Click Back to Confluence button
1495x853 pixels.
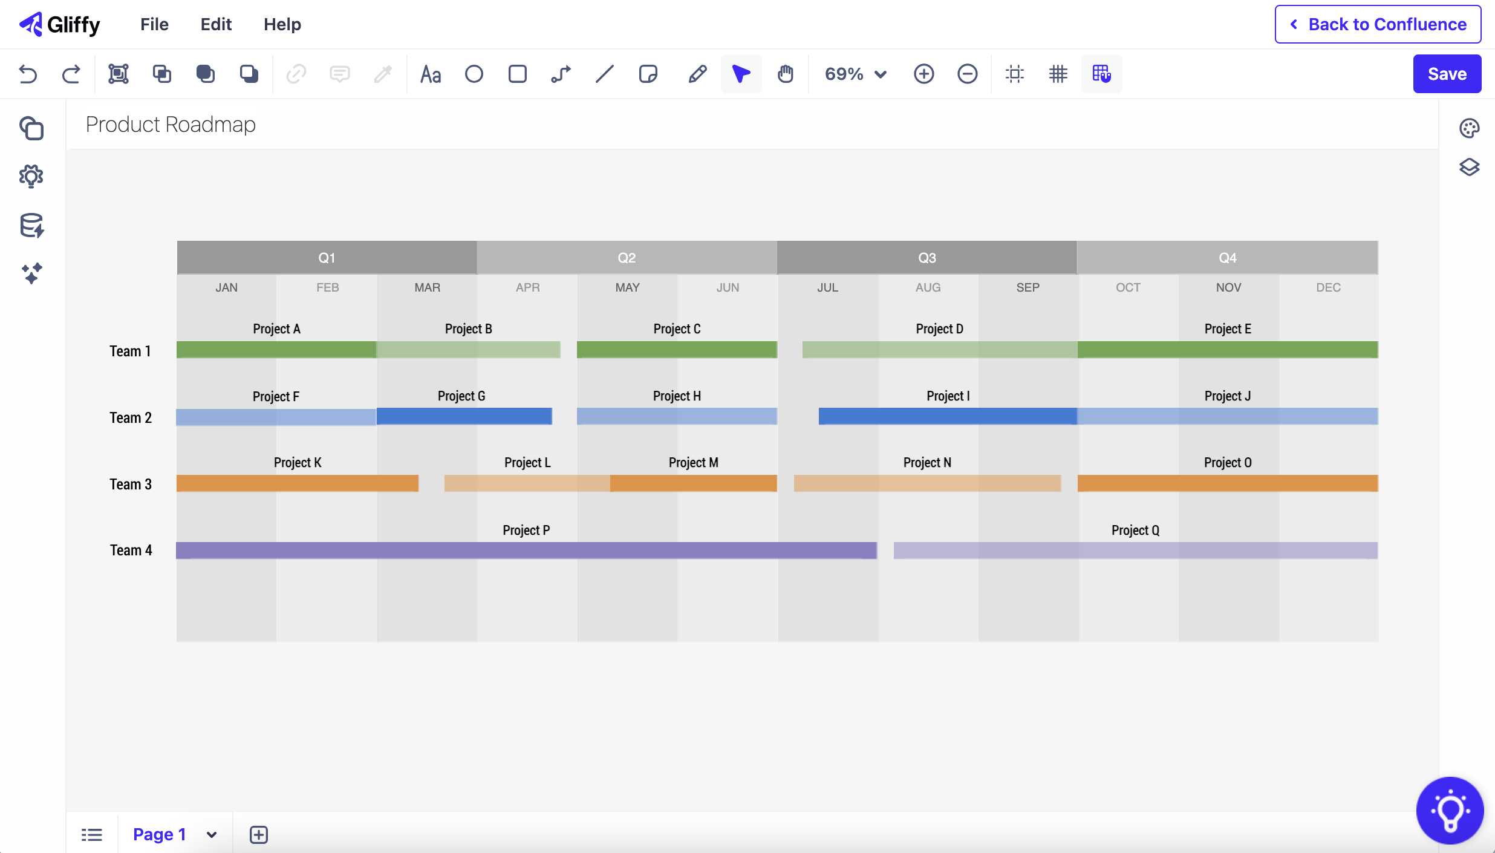tap(1378, 24)
